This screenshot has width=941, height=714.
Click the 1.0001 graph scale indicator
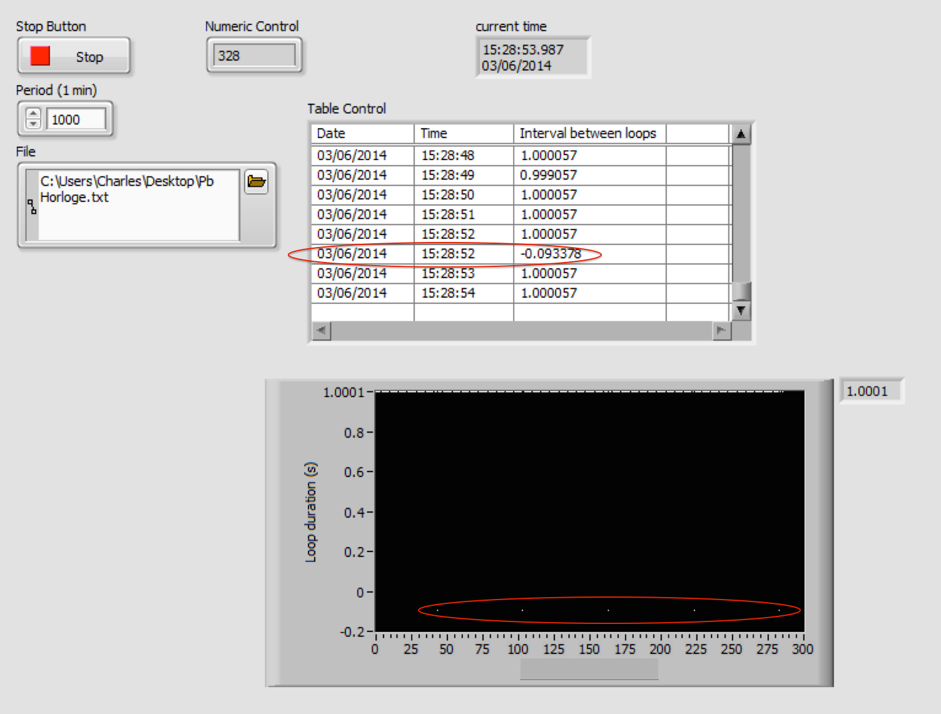coord(871,390)
